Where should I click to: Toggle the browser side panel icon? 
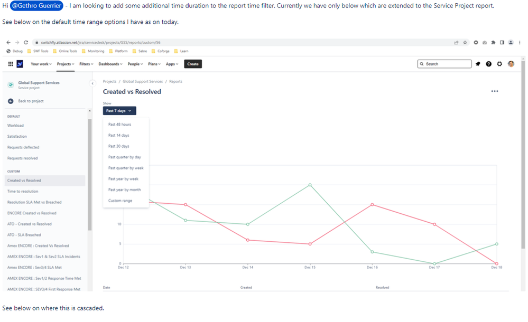tap(502, 42)
